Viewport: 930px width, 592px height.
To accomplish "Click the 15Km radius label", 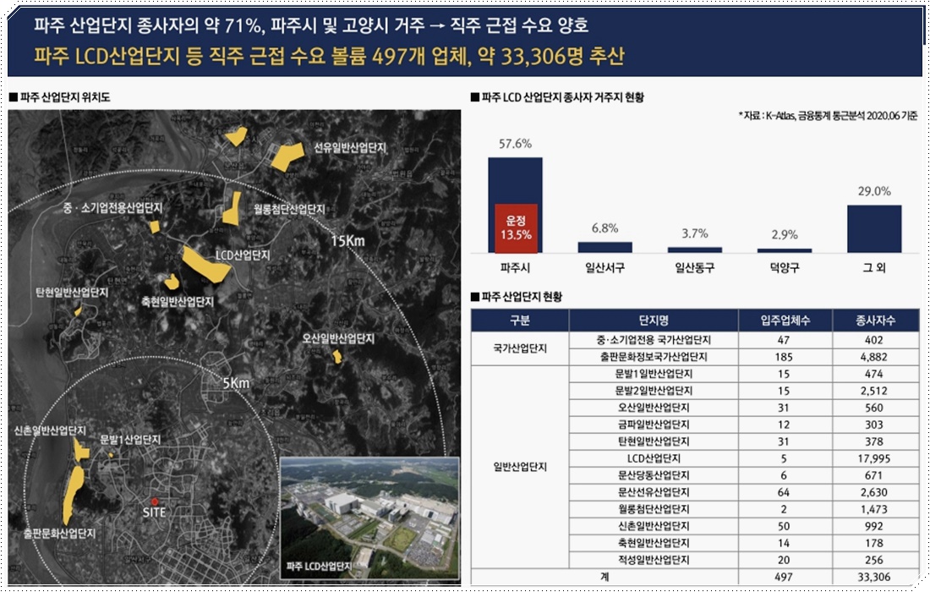I will point(347,241).
